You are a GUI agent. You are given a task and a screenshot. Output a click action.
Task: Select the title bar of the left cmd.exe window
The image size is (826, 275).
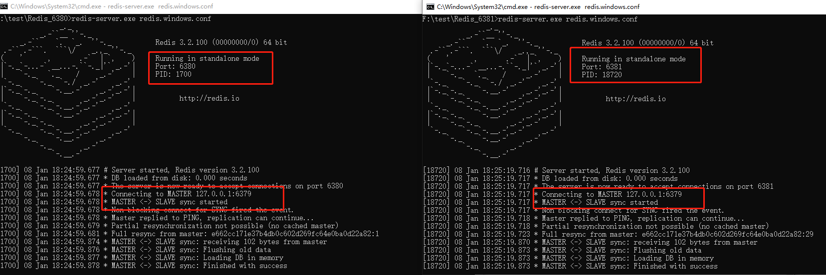point(211,6)
